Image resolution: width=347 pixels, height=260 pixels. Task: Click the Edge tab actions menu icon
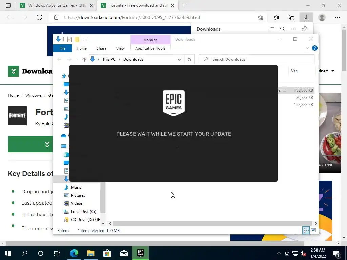coord(8,5)
